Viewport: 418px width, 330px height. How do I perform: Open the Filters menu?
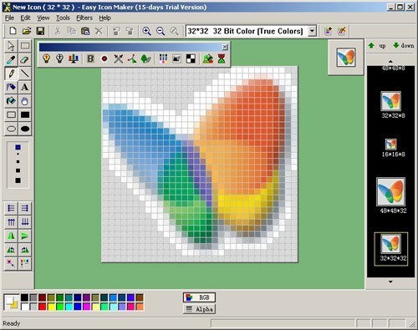point(84,18)
